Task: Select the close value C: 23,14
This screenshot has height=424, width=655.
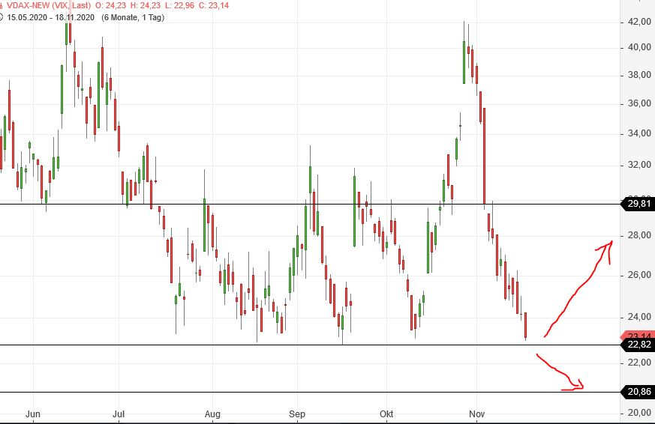Action: click(x=213, y=5)
